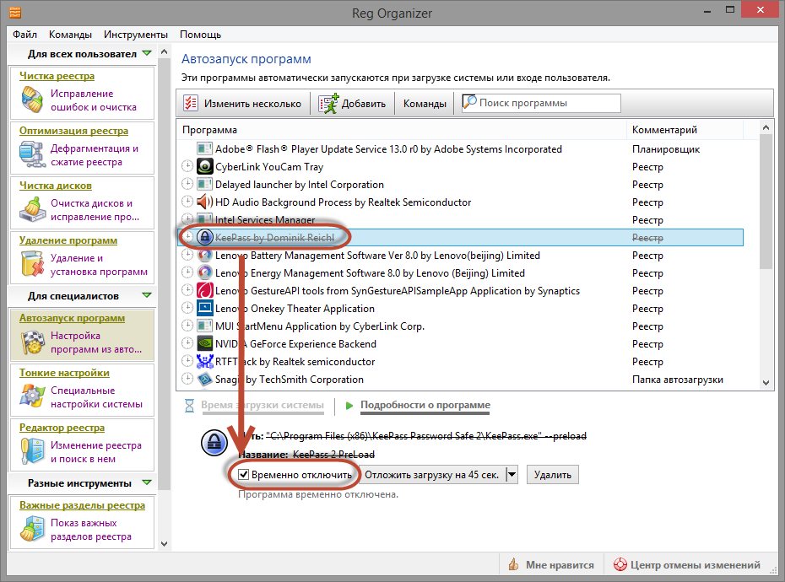
Task: Collapse the 'Для специалистов' section
Action: pyautogui.click(x=147, y=296)
